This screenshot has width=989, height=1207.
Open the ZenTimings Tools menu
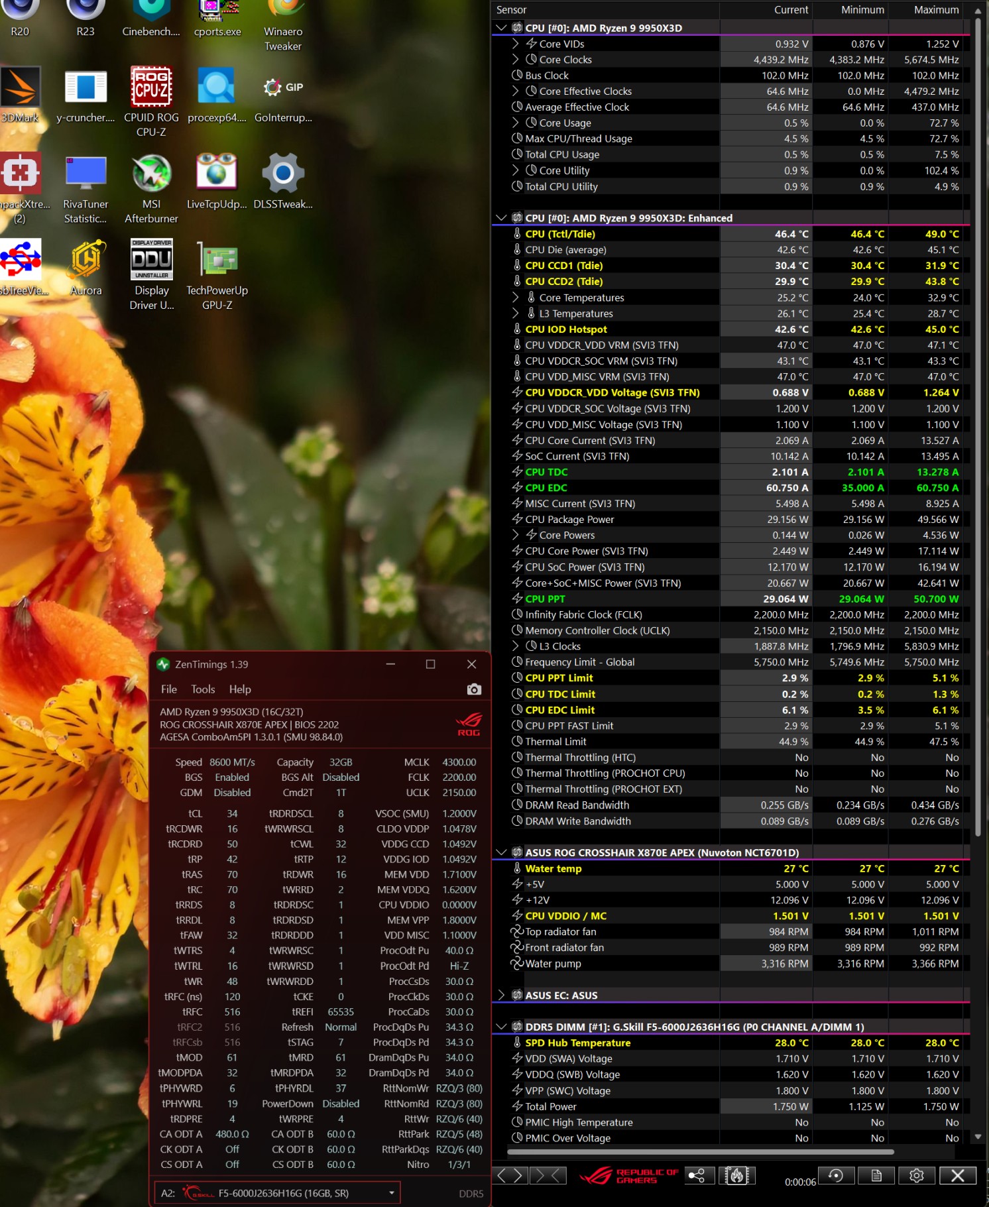pyautogui.click(x=203, y=689)
